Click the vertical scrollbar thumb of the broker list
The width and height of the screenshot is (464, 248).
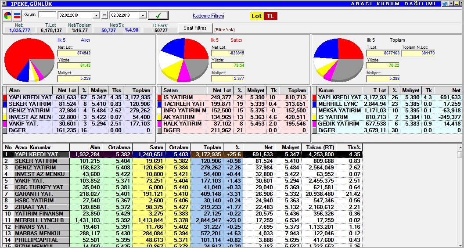pyautogui.click(x=460, y=155)
